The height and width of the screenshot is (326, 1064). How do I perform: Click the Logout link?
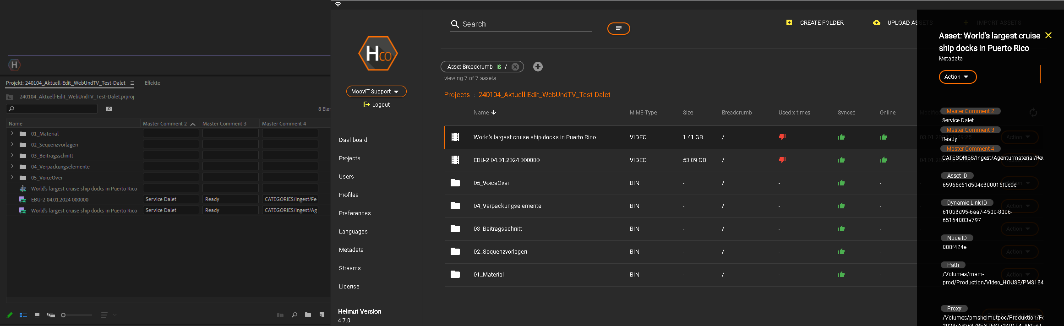coord(376,105)
